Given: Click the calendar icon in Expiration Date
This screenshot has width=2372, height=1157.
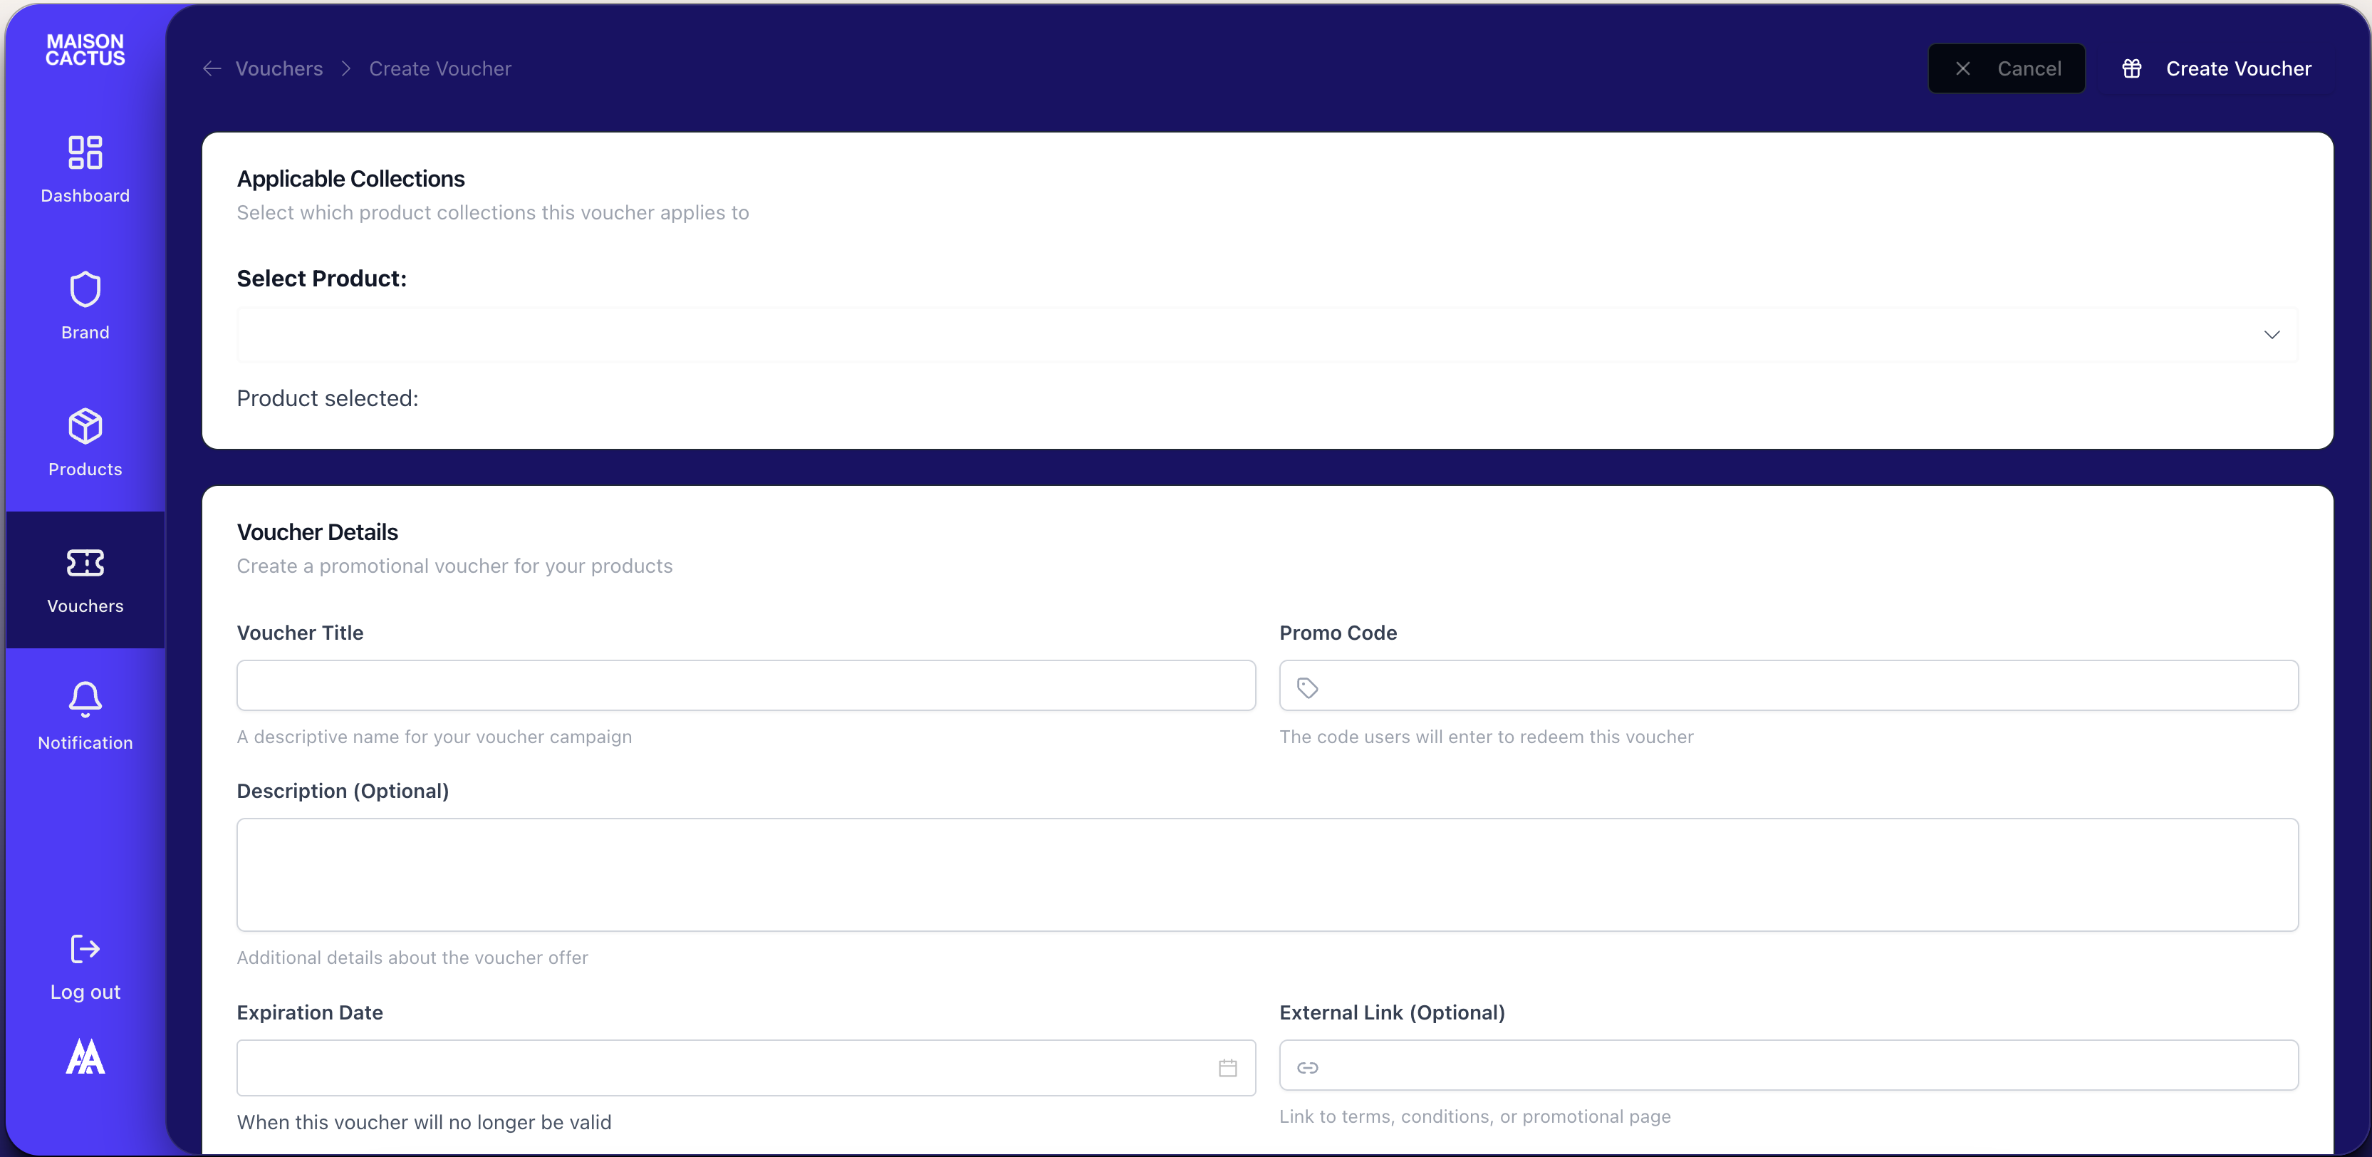Looking at the screenshot, I should tap(1227, 1068).
